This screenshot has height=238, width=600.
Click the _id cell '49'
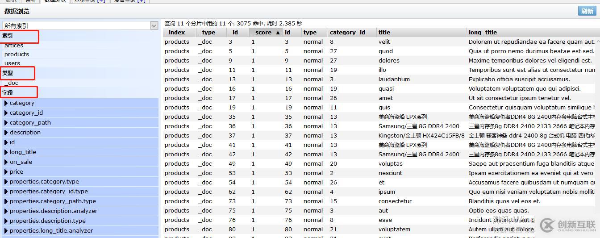(232, 163)
